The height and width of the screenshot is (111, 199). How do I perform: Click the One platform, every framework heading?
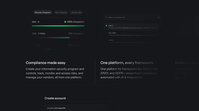point(127,63)
